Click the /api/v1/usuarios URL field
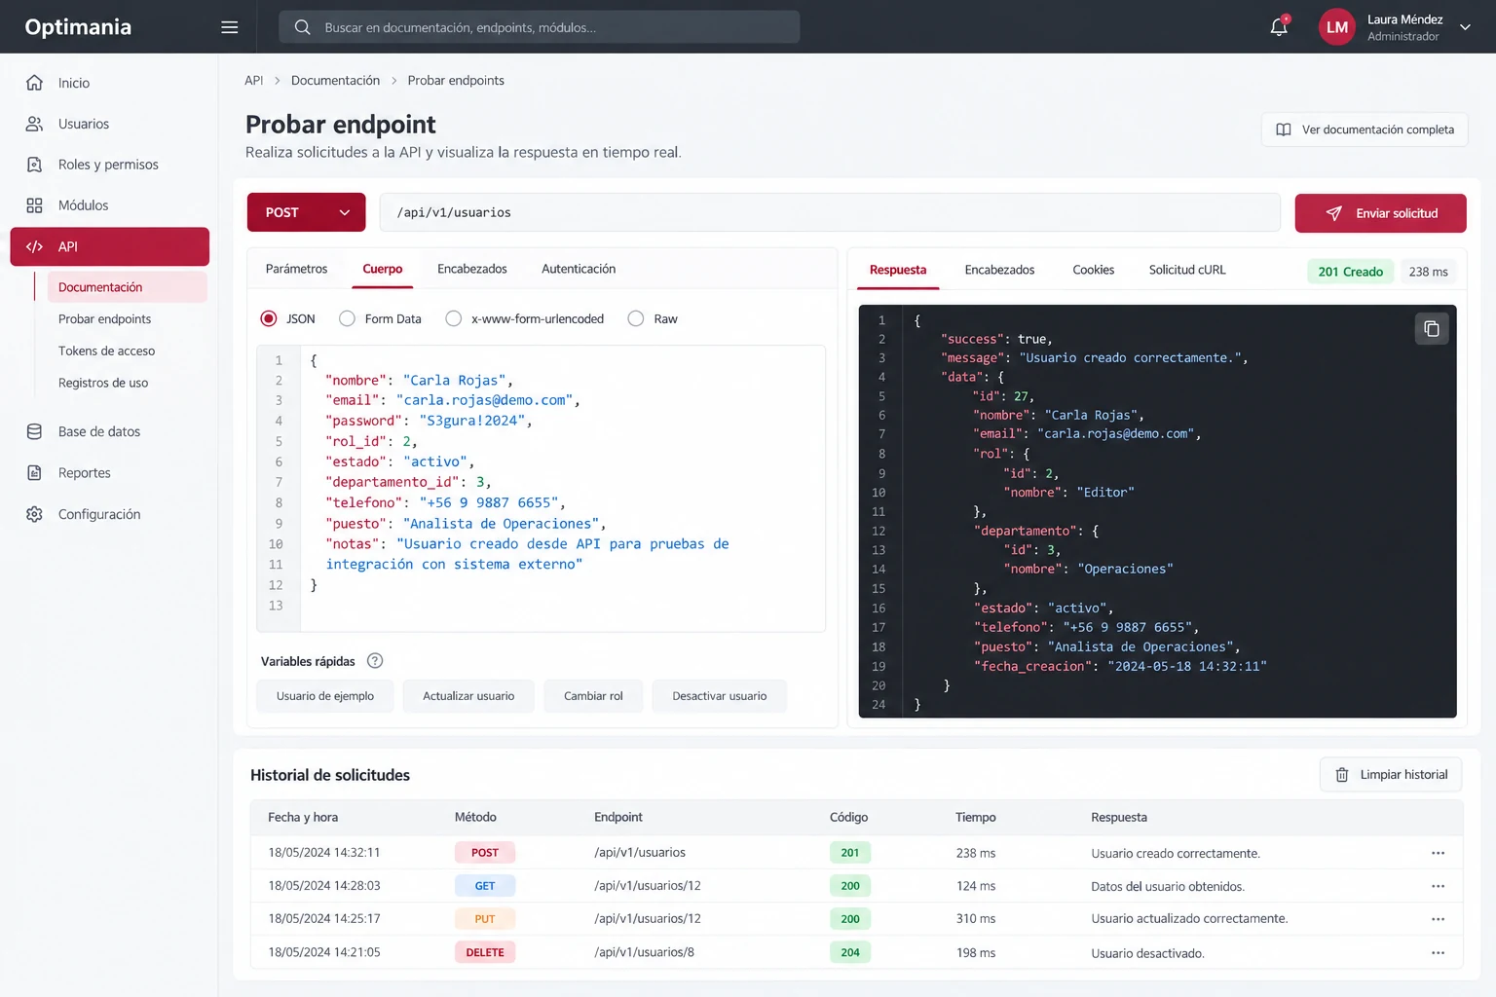Viewport: 1496px width, 997px height. pos(830,212)
